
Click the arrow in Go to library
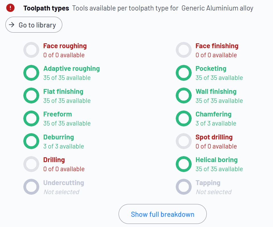tap(12, 25)
